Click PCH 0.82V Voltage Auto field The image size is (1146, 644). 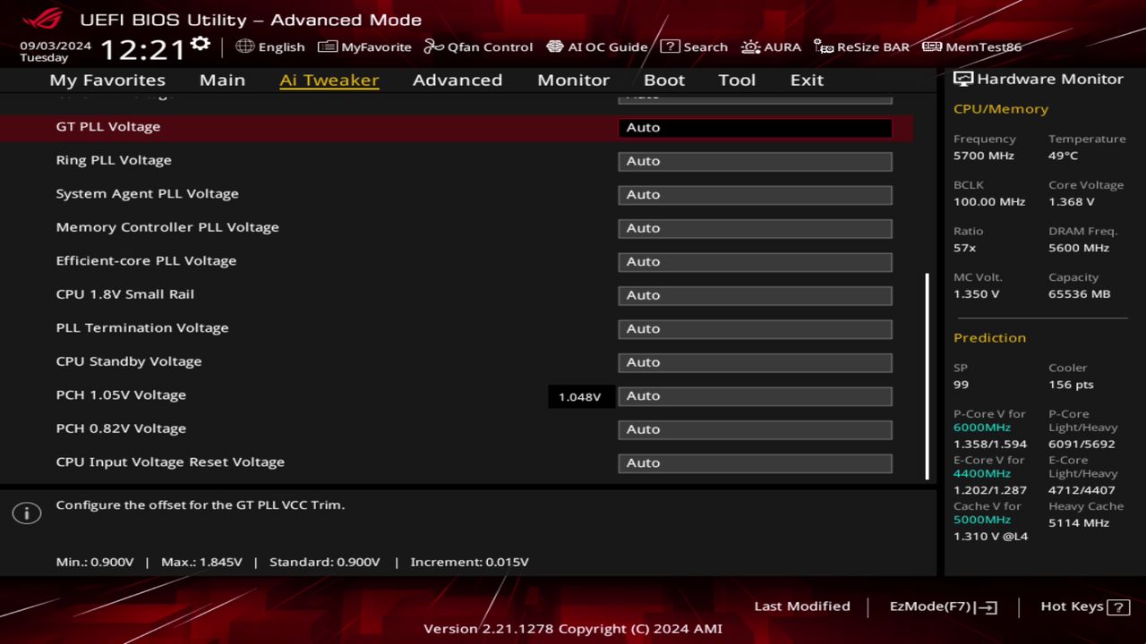(755, 429)
